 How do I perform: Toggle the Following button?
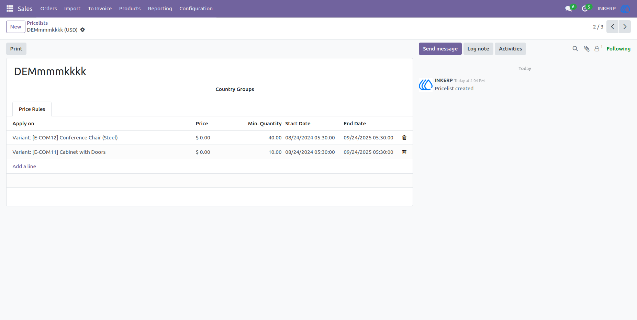pos(618,49)
